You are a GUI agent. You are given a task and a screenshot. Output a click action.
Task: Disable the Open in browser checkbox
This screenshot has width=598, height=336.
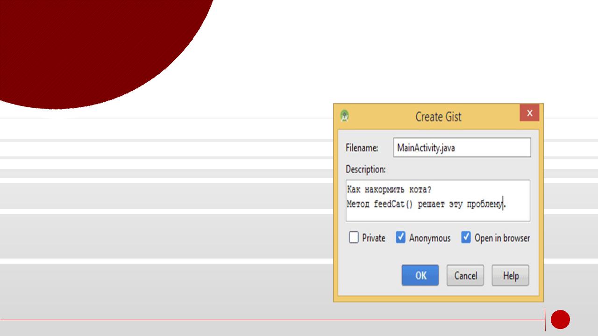(466, 238)
